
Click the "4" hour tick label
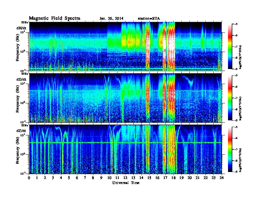click(61, 178)
